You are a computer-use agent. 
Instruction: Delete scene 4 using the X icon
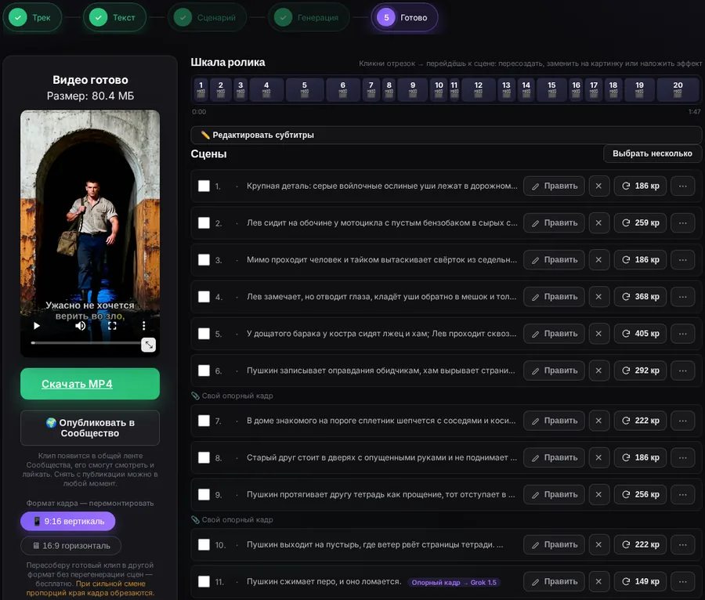598,297
